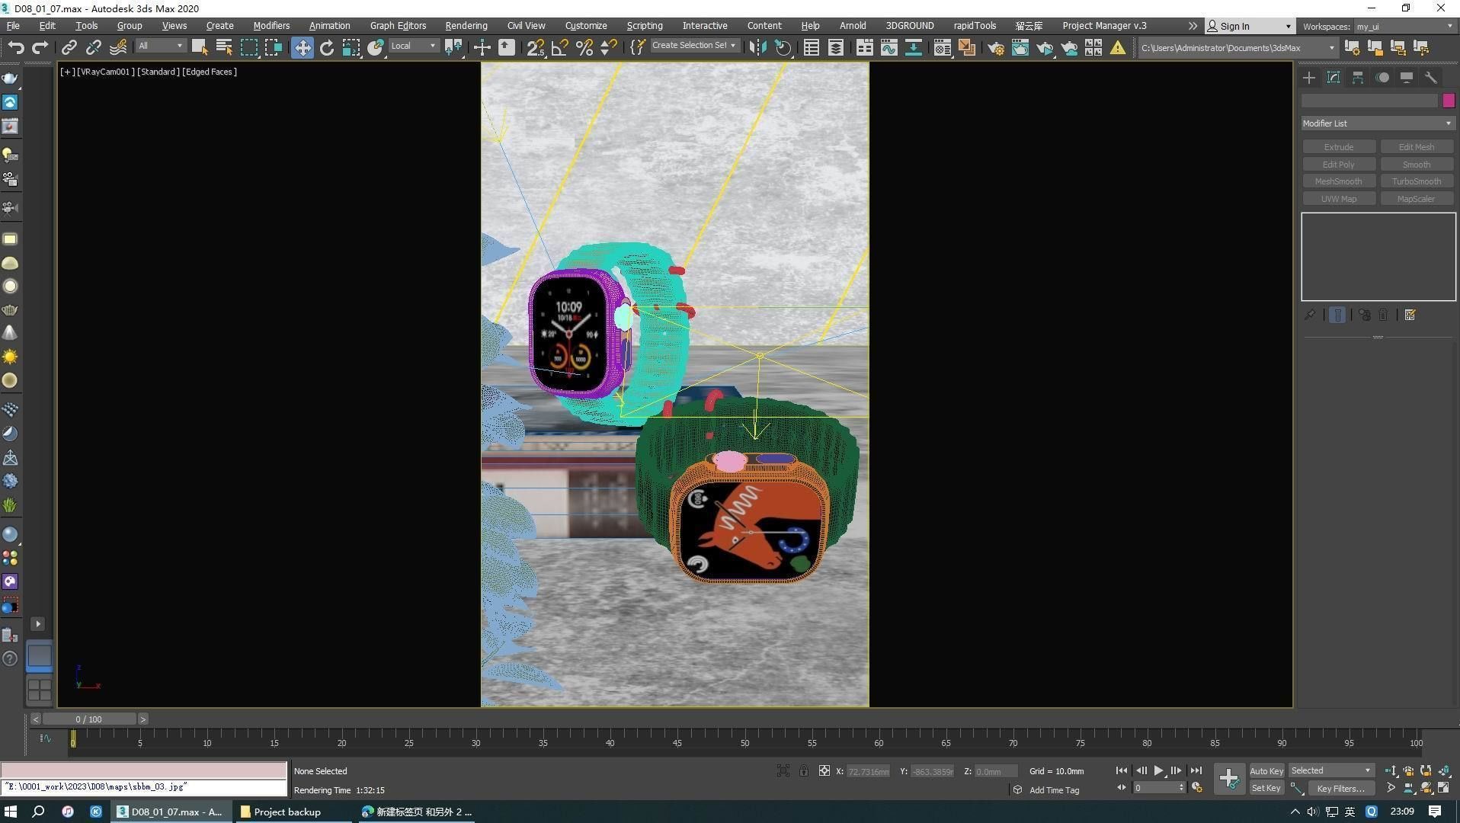The width and height of the screenshot is (1460, 823).
Task: Open the Display panel tab icon
Action: (x=1407, y=78)
